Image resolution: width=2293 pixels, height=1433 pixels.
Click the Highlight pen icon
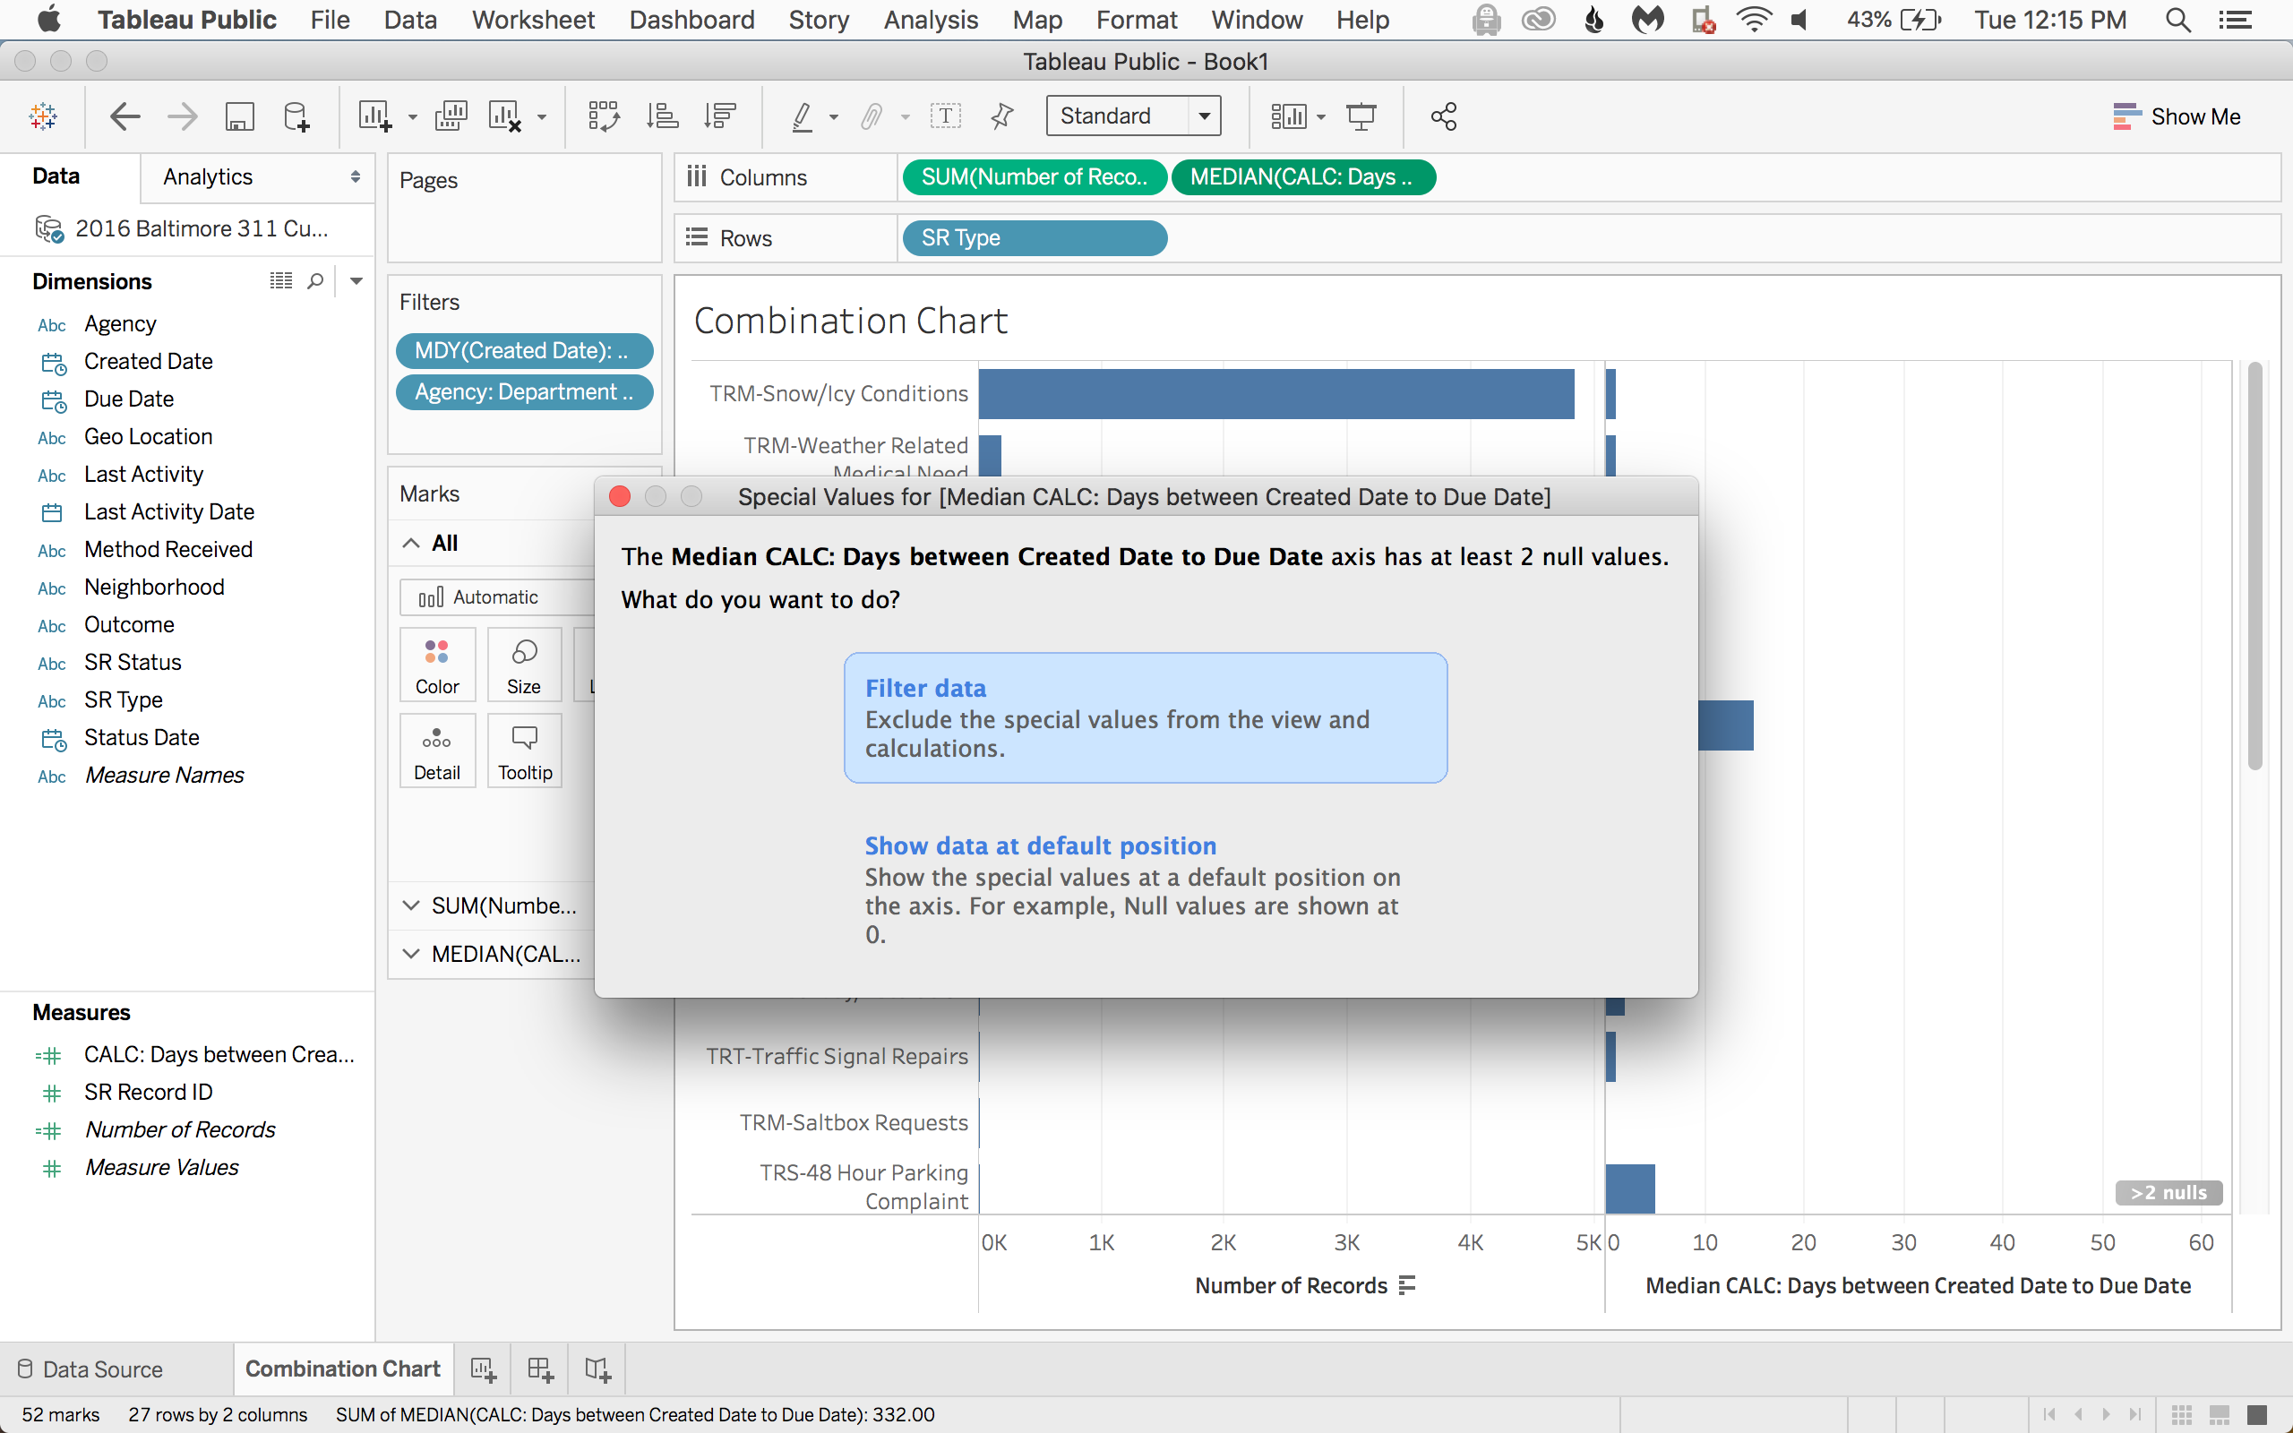coord(803,116)
